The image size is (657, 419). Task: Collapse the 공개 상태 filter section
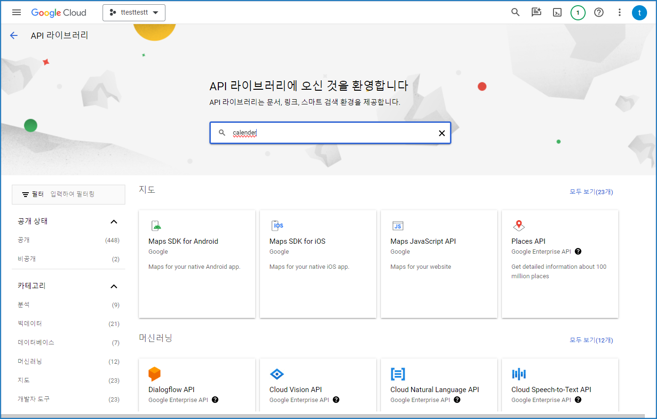coord(113,221)
